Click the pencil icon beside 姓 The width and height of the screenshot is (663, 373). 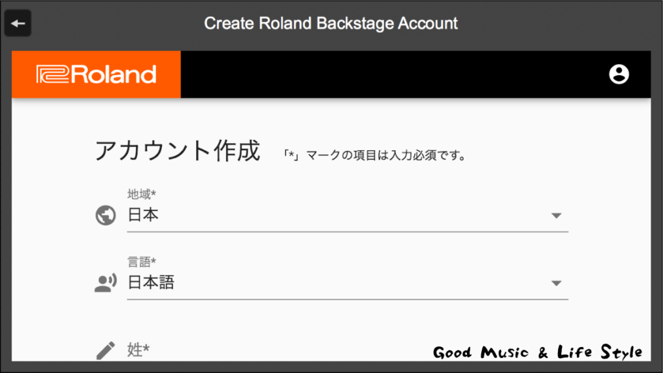point(106,350)
